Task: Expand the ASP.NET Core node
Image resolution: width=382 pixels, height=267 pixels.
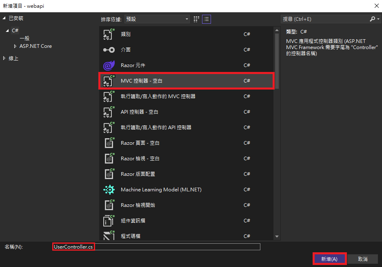Action: (15, 46)
